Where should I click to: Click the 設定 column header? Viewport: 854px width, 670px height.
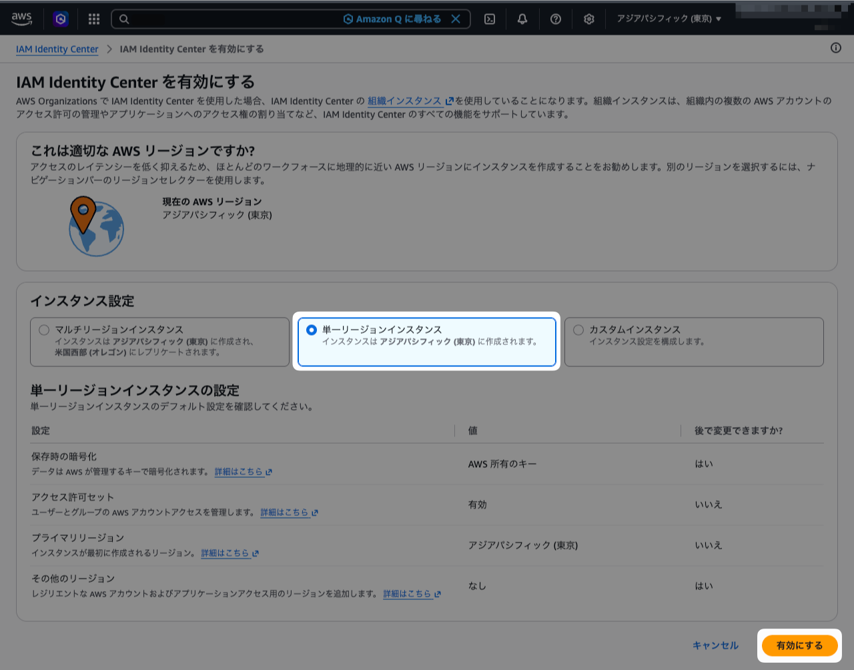41,430
